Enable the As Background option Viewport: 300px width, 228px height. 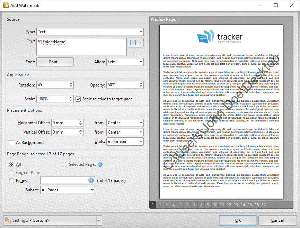11,143
